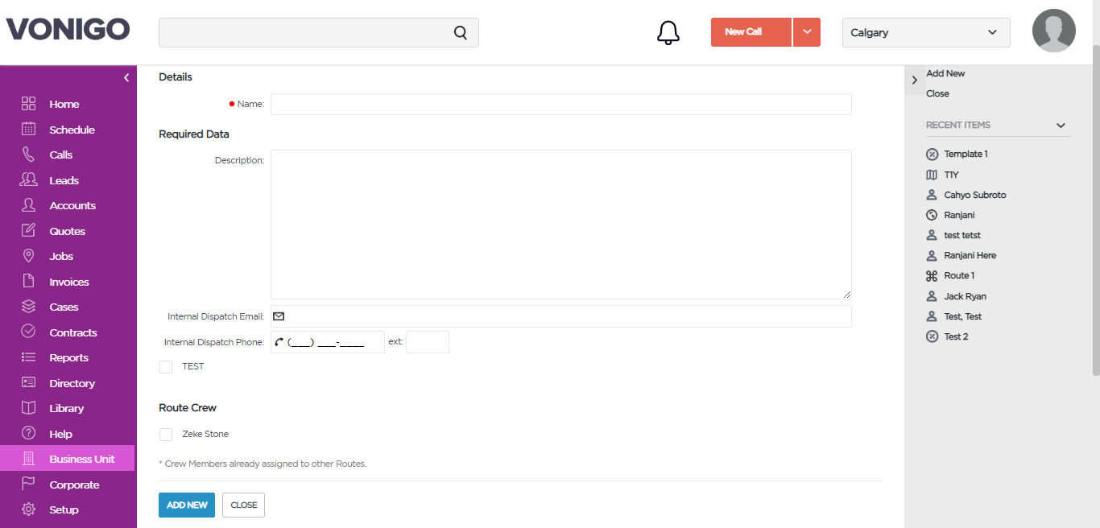Click the Invoices document icon
This screenshot has height=528, width=1100.
pyautogui.click(x=28, y=281)
